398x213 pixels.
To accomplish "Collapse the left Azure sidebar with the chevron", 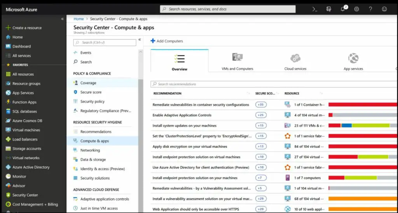I will [x=62, y=19].
